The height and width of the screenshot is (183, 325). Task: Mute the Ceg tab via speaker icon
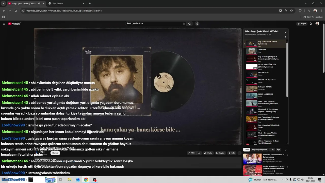tap(39, 4)
